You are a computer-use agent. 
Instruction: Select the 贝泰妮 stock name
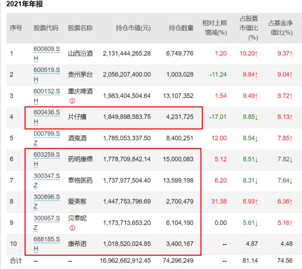click(x=77, y=218)
